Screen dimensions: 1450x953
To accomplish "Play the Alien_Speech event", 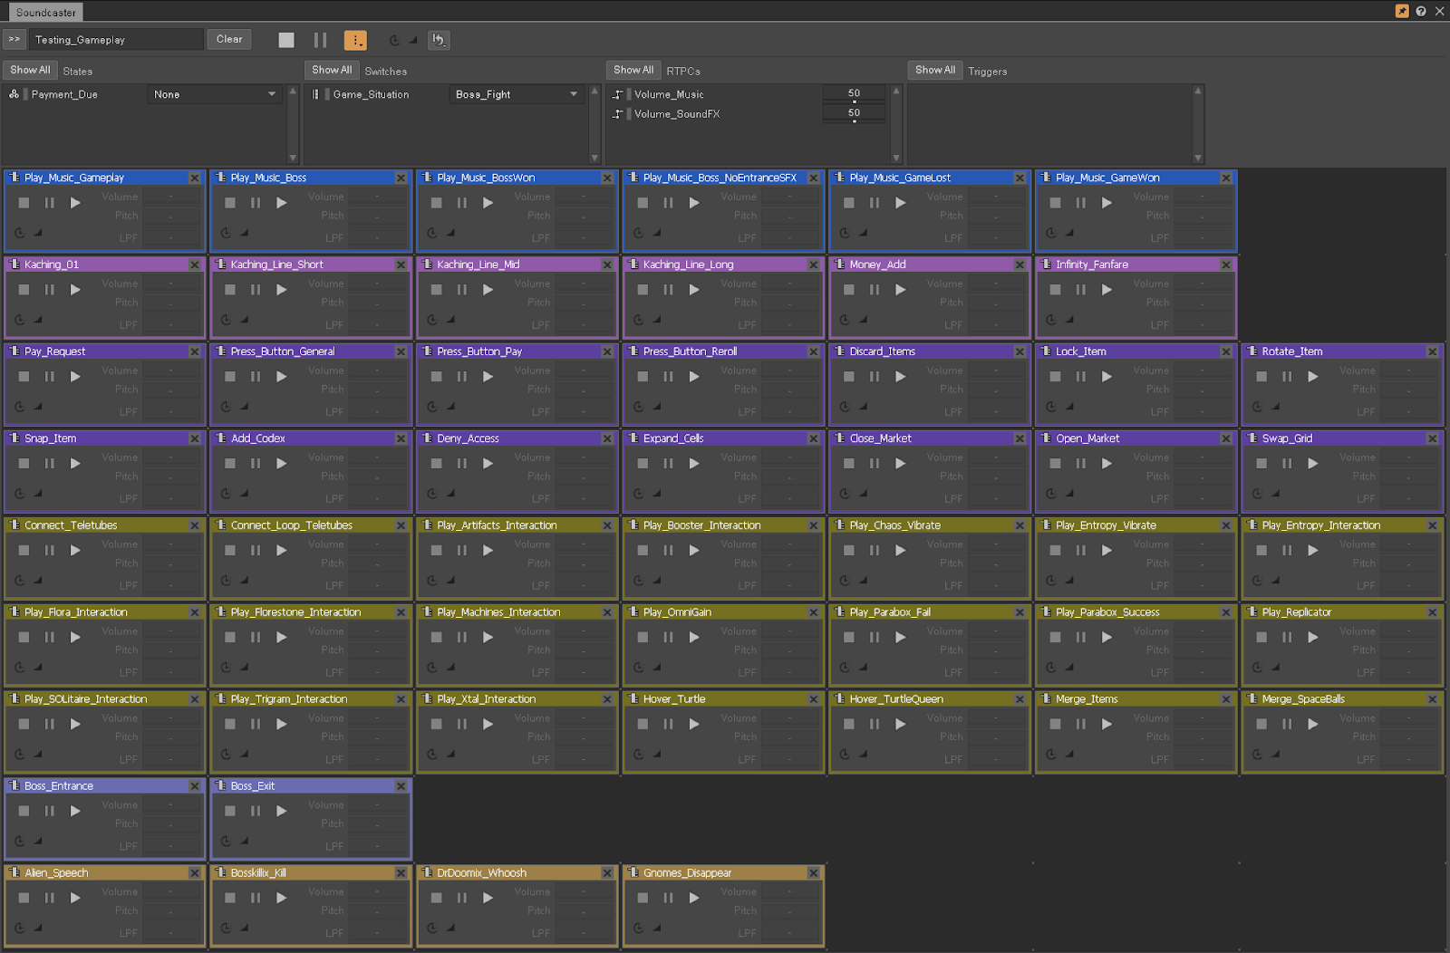I will (x=75, y=898).
